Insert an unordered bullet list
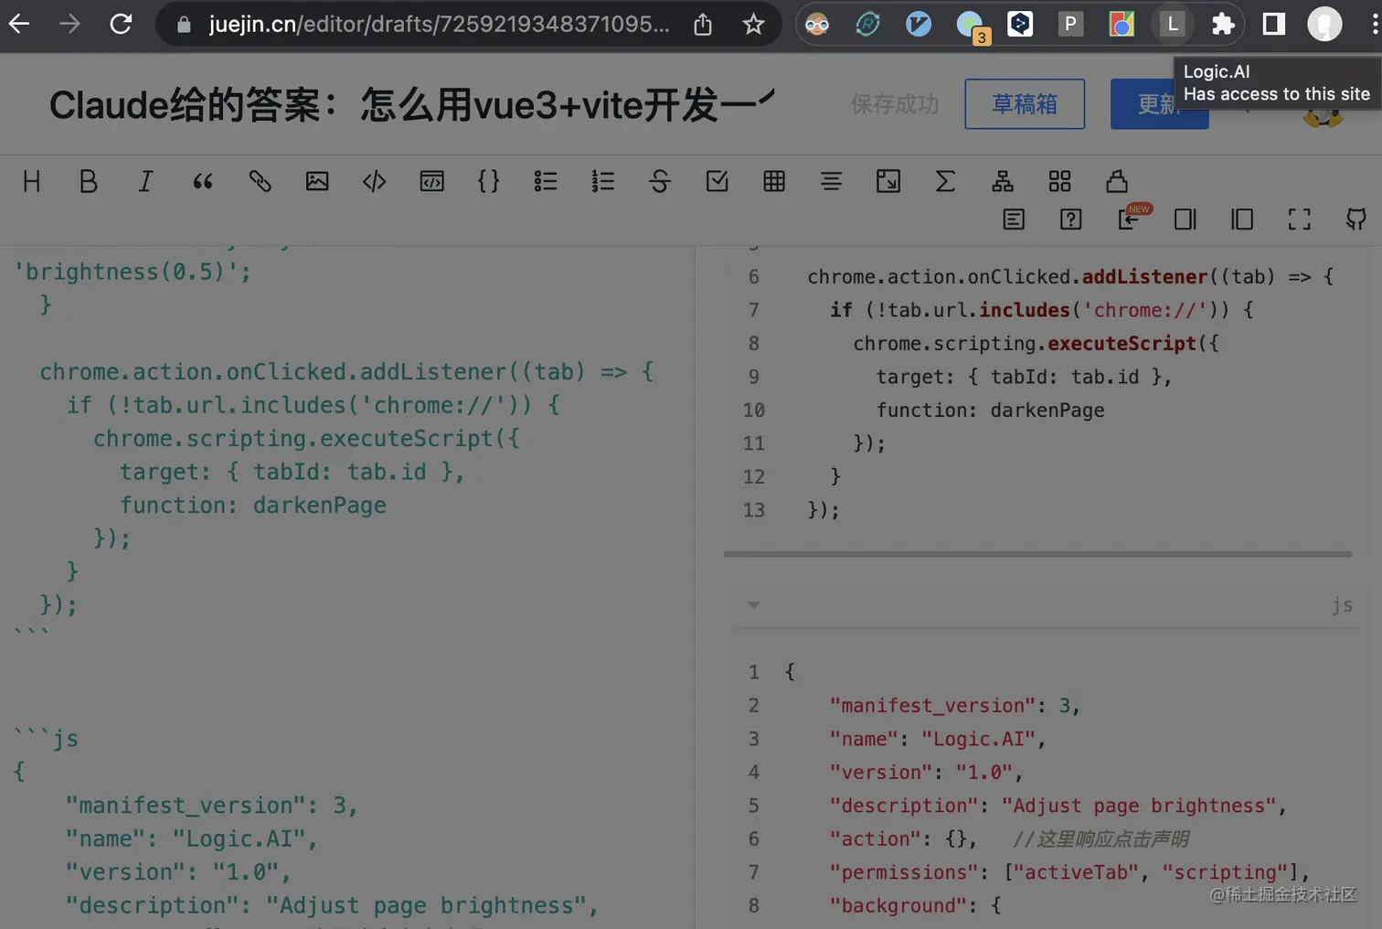The image size is (1382, 929). (546, 181)
